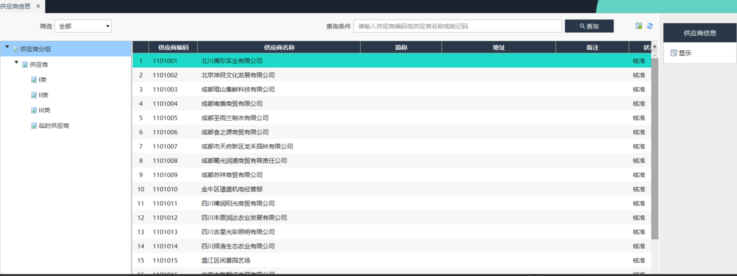The width and height of the screenshot is (737, 276).
Task: Click the blue refresh arrows icon
Action: tap(650, 26)
